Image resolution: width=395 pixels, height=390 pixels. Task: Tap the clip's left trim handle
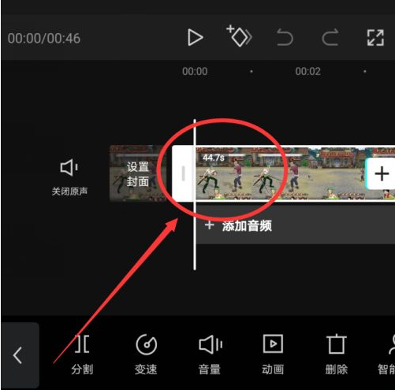pos(183,173)
